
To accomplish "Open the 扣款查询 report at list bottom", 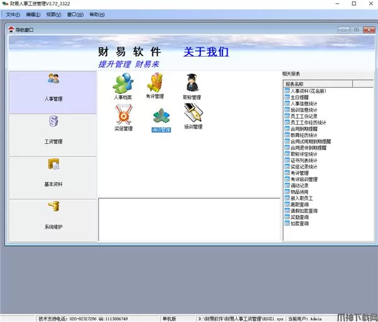I will point(297,223).
